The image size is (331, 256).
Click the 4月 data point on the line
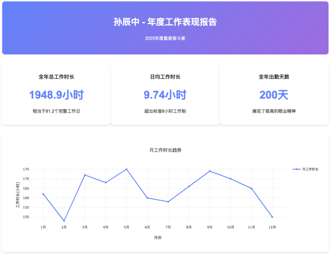pos(106,183)
